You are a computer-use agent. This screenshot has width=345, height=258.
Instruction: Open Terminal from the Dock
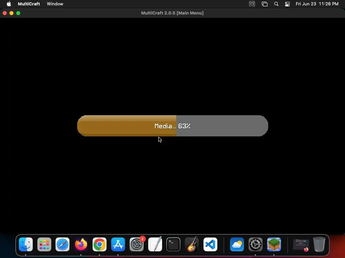[x=174, y=244]
